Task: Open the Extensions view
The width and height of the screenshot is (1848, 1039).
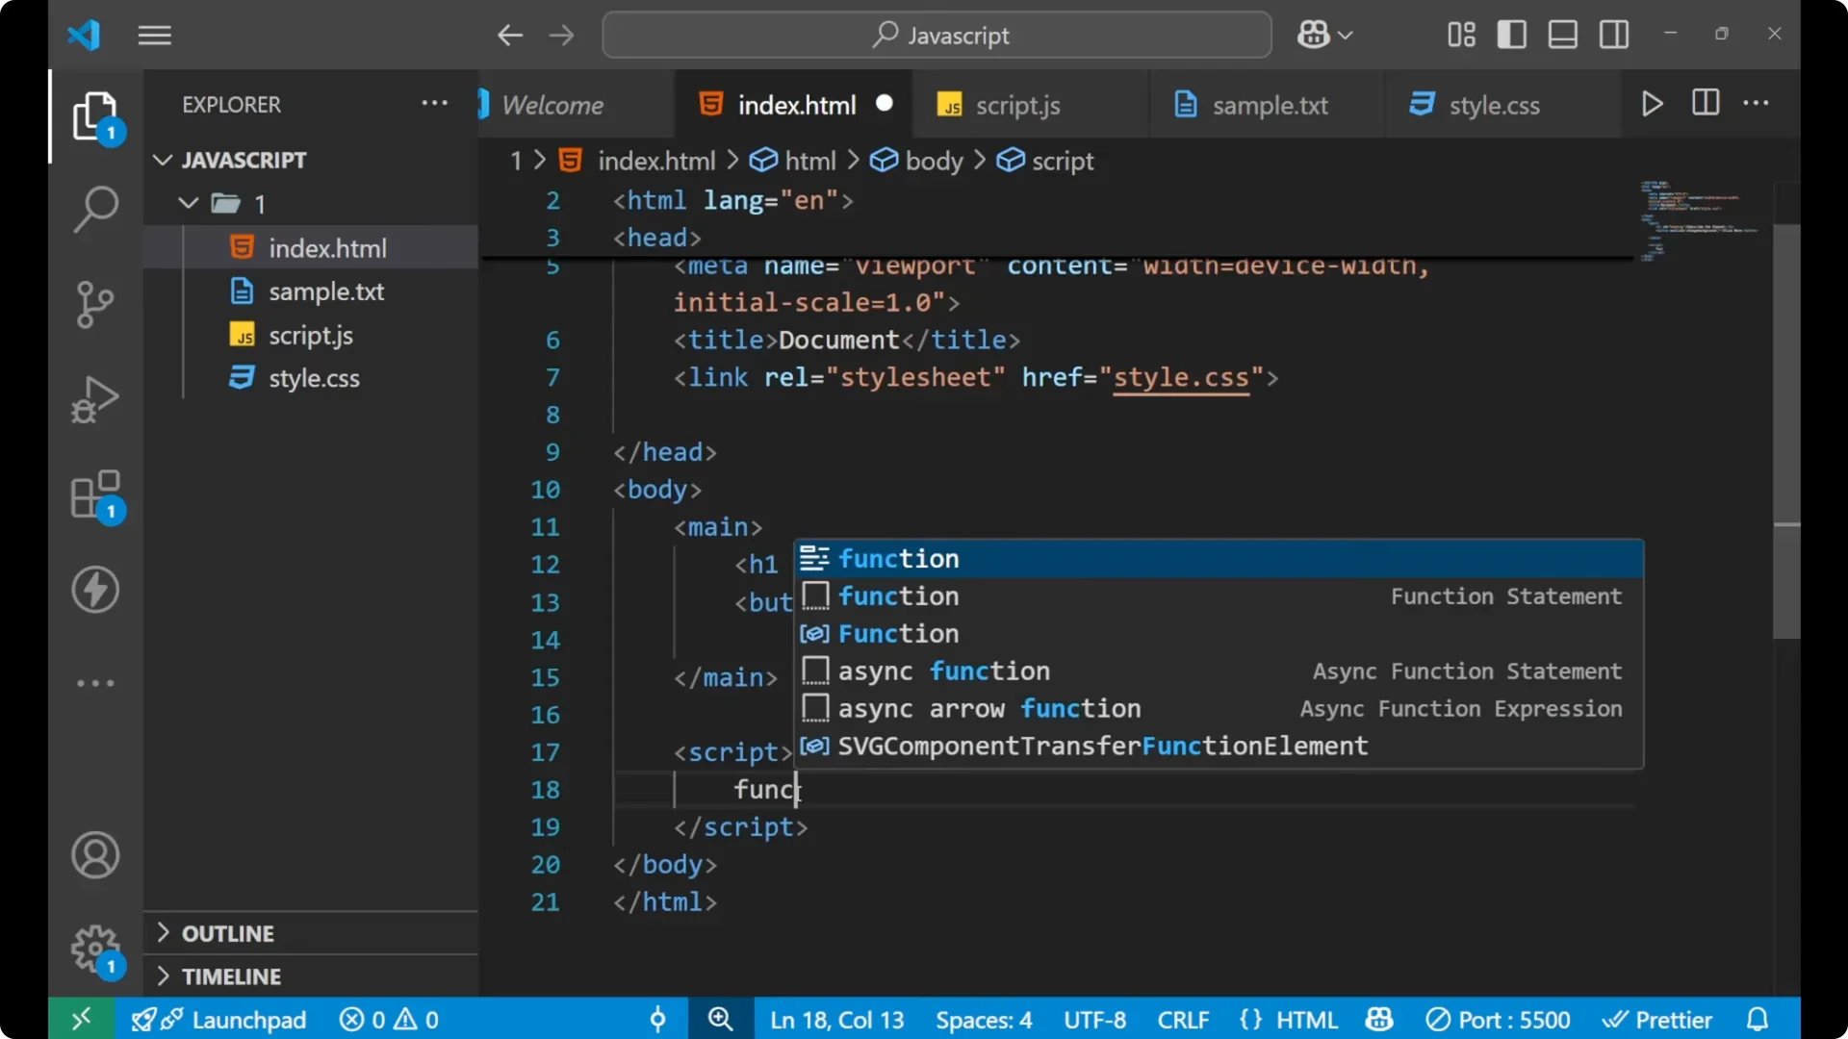Action: pos(95,494)
